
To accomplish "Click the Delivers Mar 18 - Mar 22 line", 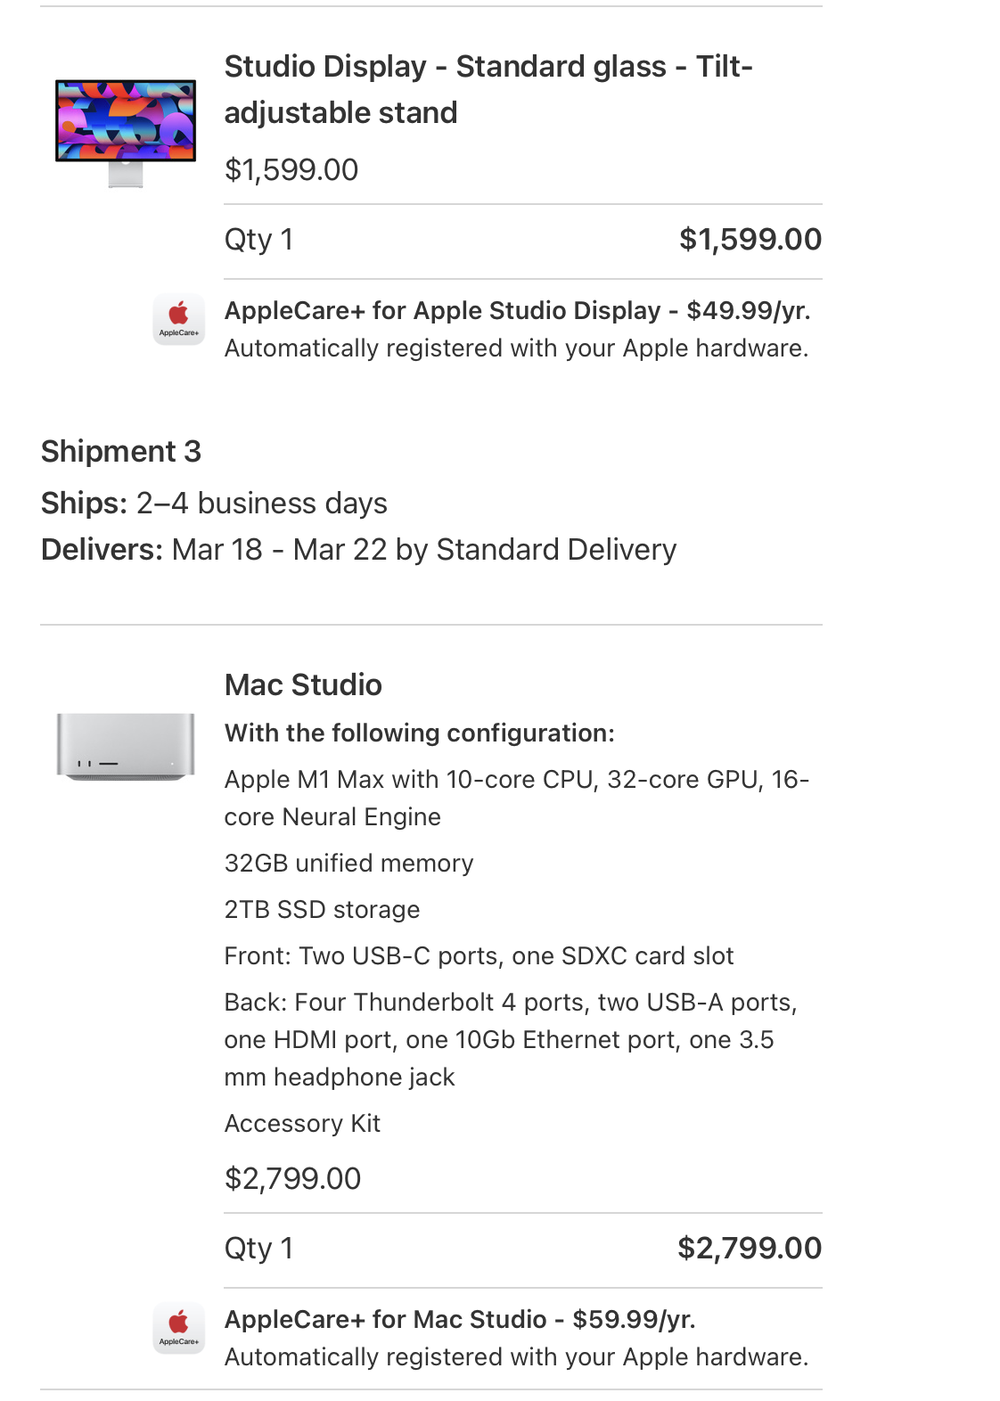I will (x=358, y=549).
